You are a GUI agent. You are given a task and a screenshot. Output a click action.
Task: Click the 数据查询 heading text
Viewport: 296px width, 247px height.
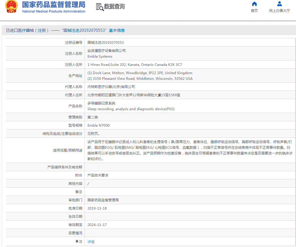coord(114,7)
